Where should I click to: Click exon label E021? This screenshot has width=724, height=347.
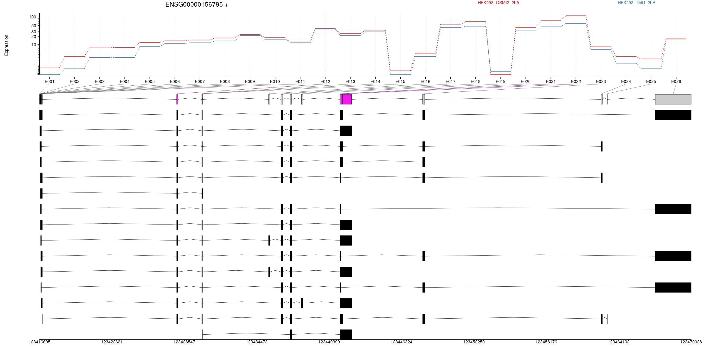coord(551,81)
